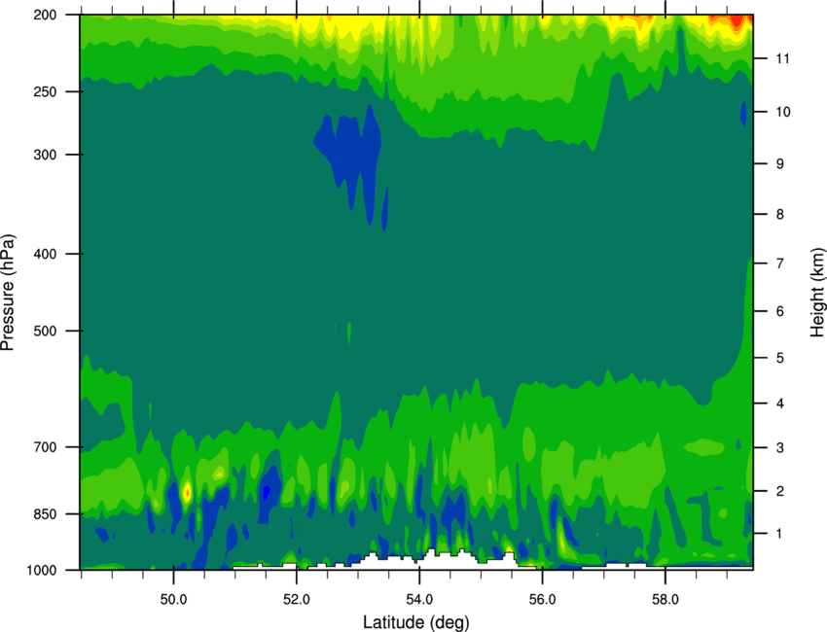The height and width of the screenshot is (632, 827).
Task: Click the 'Pressure (hPa)' axis title
Action: pyautogui.click(x=8, y=293)
